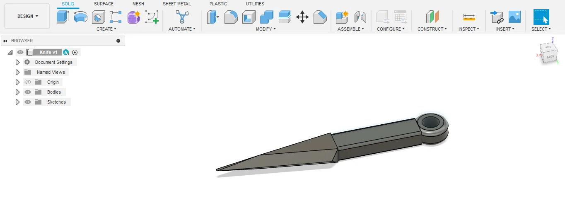The image size is (565, 220).
Task: Click the Midplane construct icon
Action: pyautogui.click(x=432, y=17)
